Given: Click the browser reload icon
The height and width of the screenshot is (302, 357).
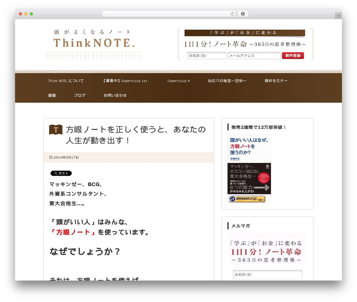Looking at the screenshot, I should 232,14.
